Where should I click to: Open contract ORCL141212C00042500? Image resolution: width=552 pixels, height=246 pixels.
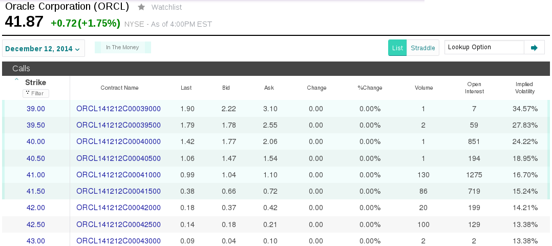pyautogui.click(x=119, y=224)
